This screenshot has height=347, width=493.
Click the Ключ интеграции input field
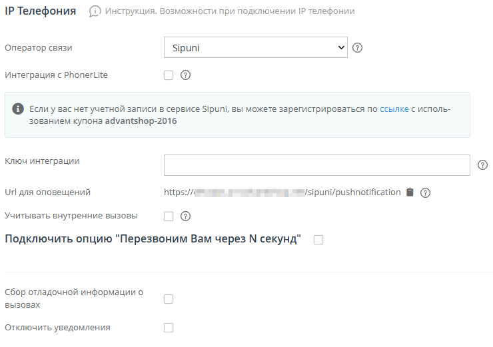[317, 165]
